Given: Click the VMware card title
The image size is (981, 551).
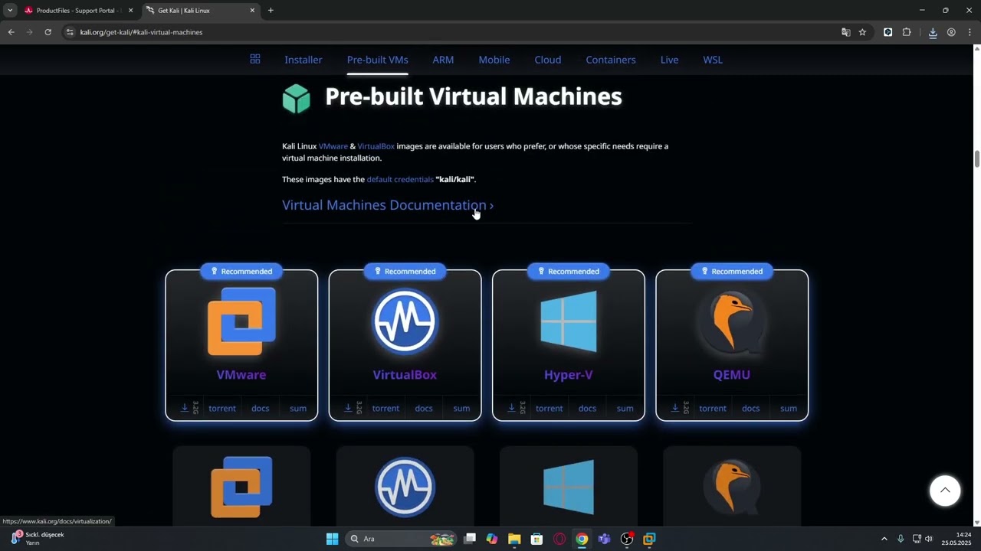Looking at the screenshot, I should [241, 375].
